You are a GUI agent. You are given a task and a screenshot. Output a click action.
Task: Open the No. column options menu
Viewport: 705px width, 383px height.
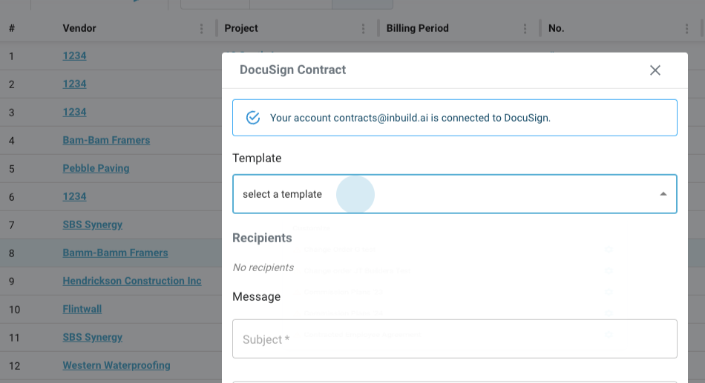pyautogui.click(x=687, y=29)
